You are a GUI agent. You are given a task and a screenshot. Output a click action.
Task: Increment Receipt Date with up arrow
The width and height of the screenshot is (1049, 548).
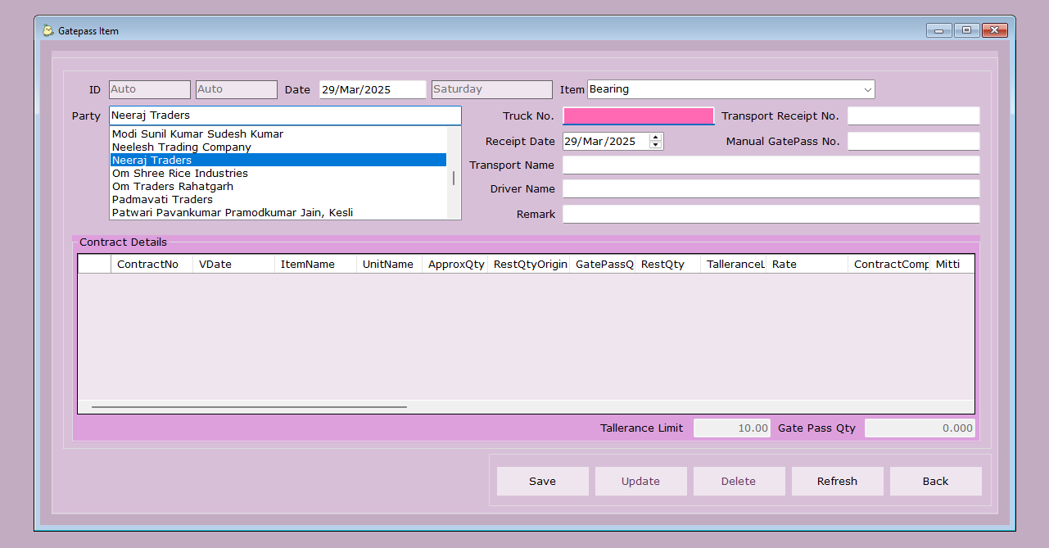click(x=655, y=137)
